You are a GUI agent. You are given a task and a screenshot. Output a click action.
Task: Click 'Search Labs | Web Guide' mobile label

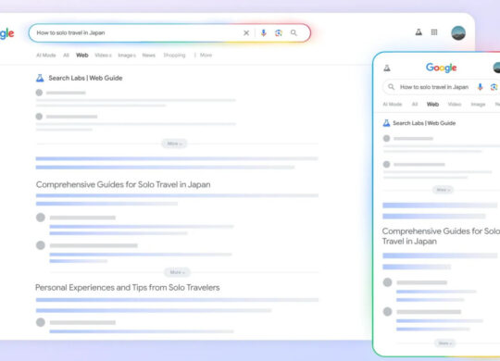[424, 123]
